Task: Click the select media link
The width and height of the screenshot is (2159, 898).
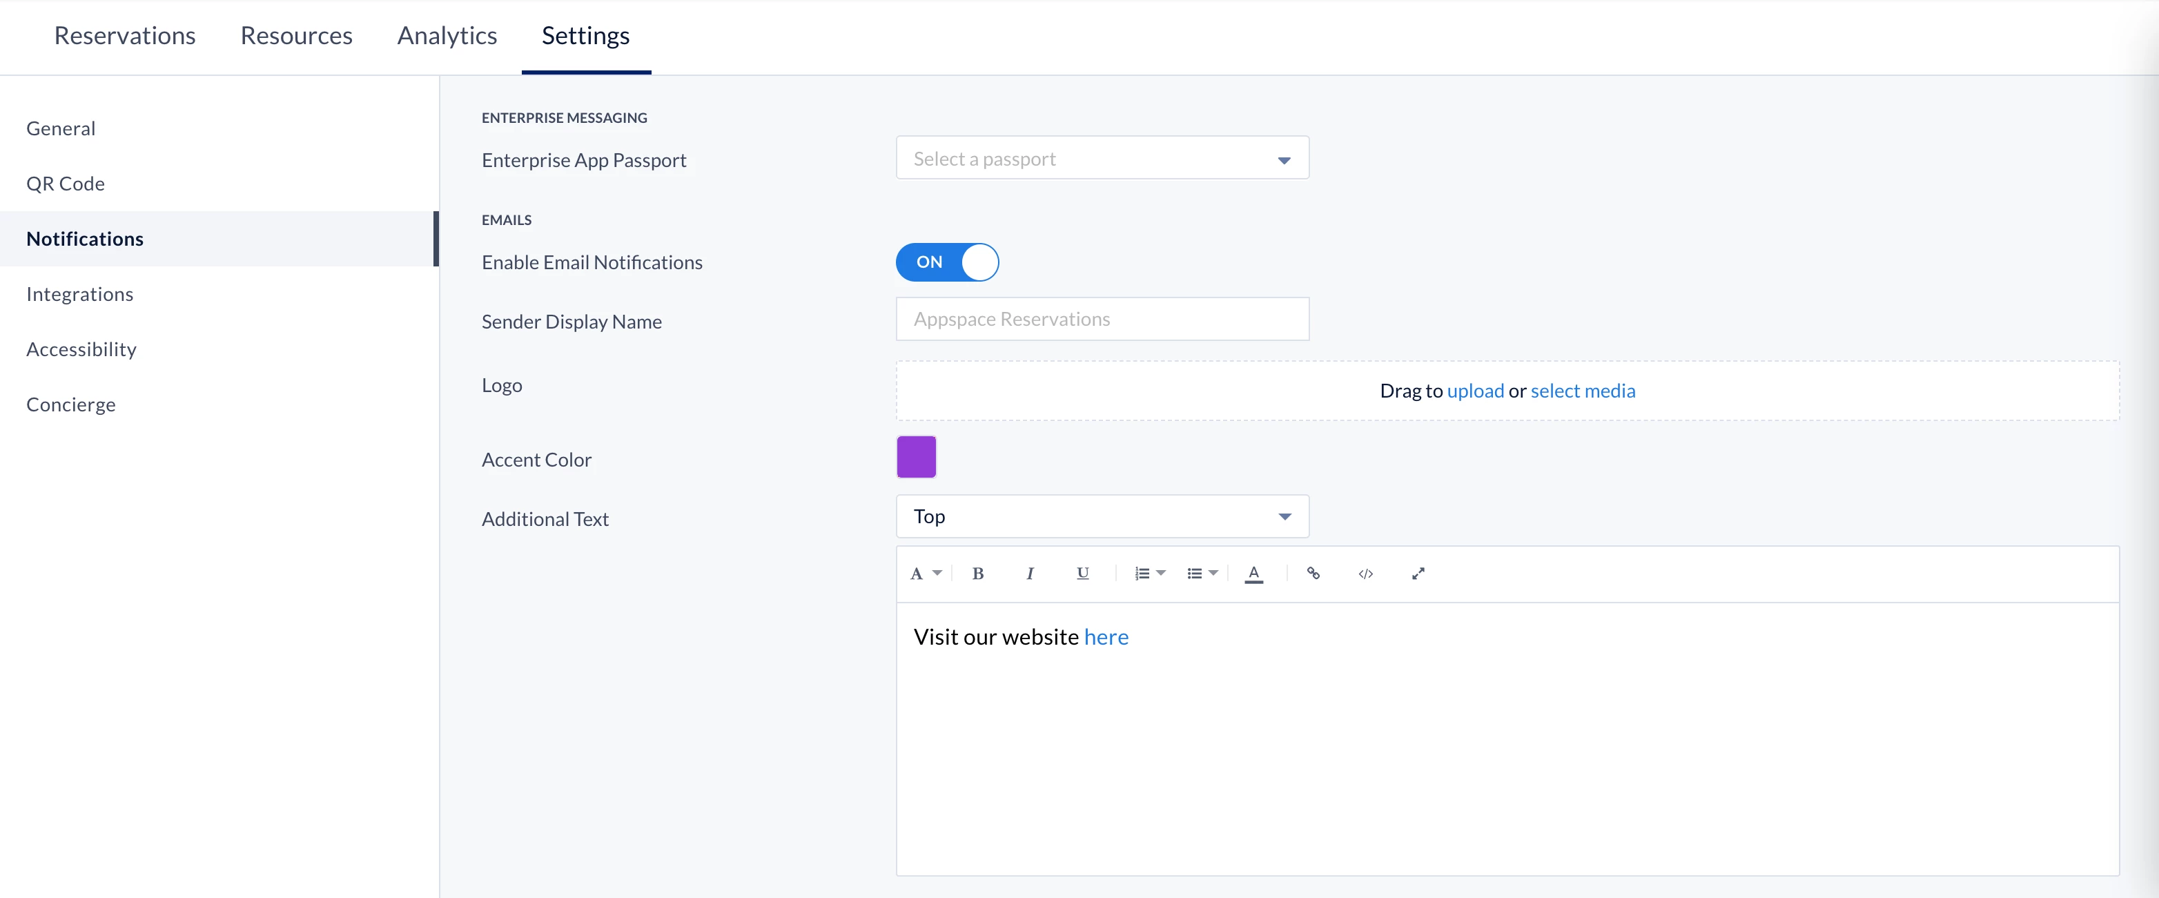Action: pos(1583,391)
